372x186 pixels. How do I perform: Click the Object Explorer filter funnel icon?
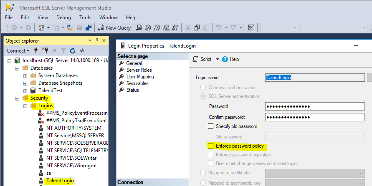pyautogui.click(x=63, y=50)
